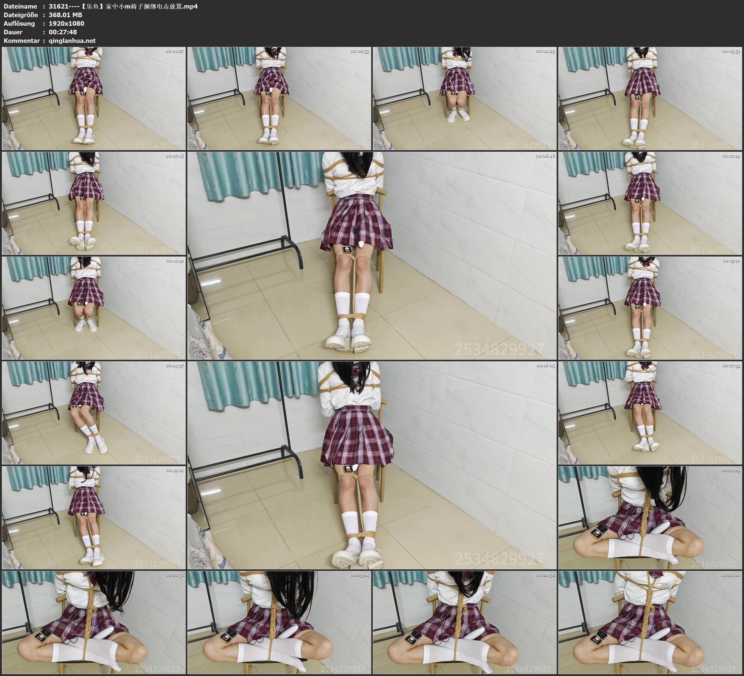Select the thumbnail at 00:11:42
This screenshot has height=676, width=744.
94,308
